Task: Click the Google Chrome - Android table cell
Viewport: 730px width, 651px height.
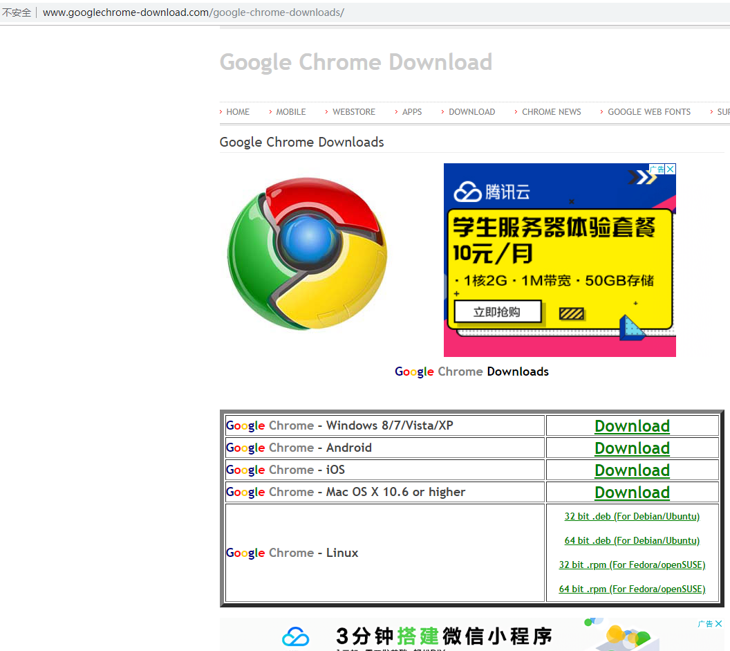Action: tap(384, 448)
